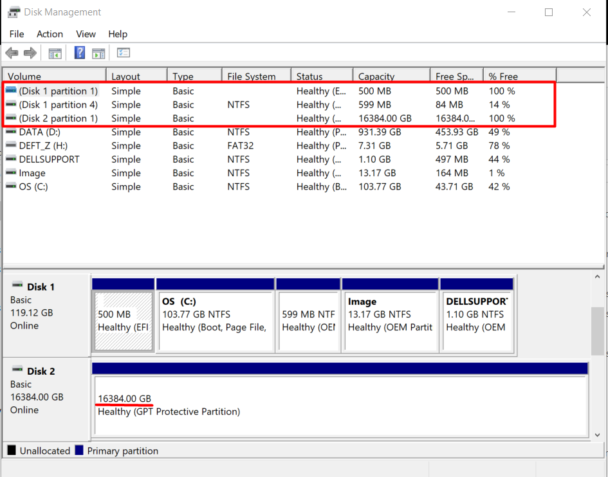The image size is (608, 477).
Task: Click drive icon of Disk 1 partition 4 row
Action: 11,104
